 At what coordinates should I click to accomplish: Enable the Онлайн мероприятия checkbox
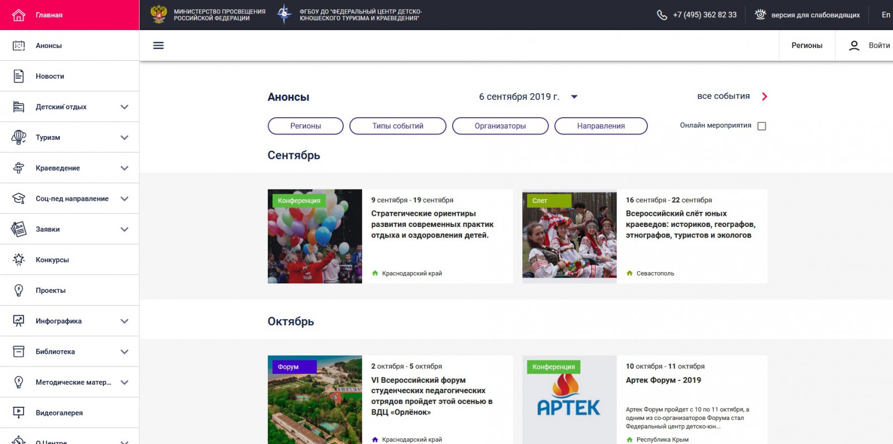(x=762, y=126)
